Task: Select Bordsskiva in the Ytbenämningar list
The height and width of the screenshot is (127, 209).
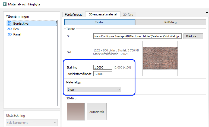Action: point(21,24)
